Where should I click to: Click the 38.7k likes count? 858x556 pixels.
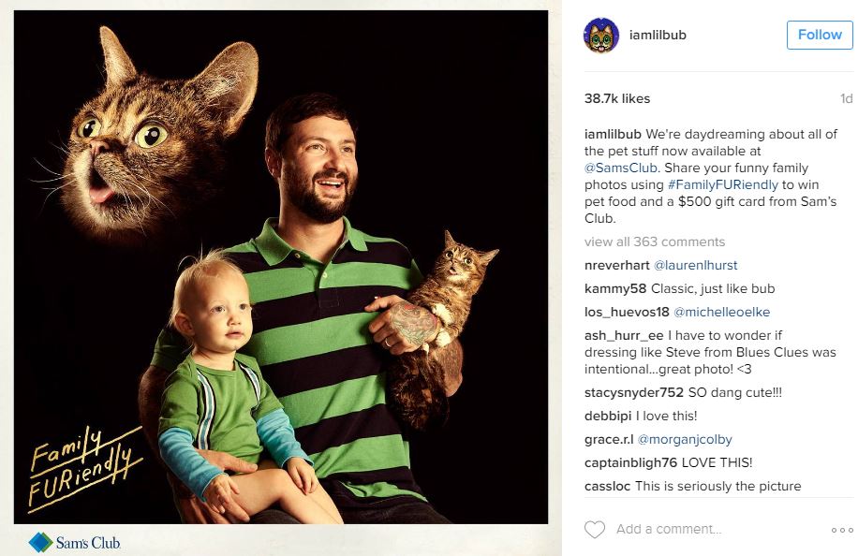[616, 99]
